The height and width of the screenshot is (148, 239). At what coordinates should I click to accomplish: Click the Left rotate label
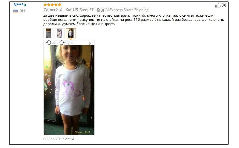click(54, 42)
